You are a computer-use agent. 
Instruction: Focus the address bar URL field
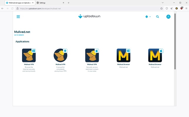click(x=89, y=8)
